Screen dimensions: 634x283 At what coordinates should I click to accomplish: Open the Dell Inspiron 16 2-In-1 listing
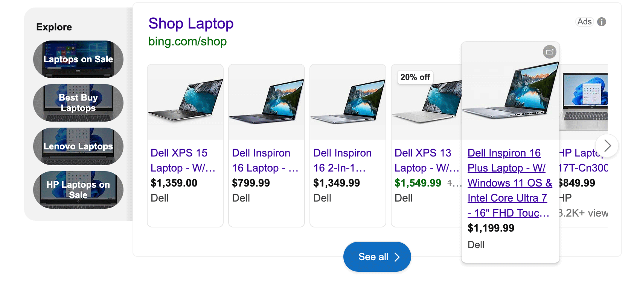coord(342,160)
